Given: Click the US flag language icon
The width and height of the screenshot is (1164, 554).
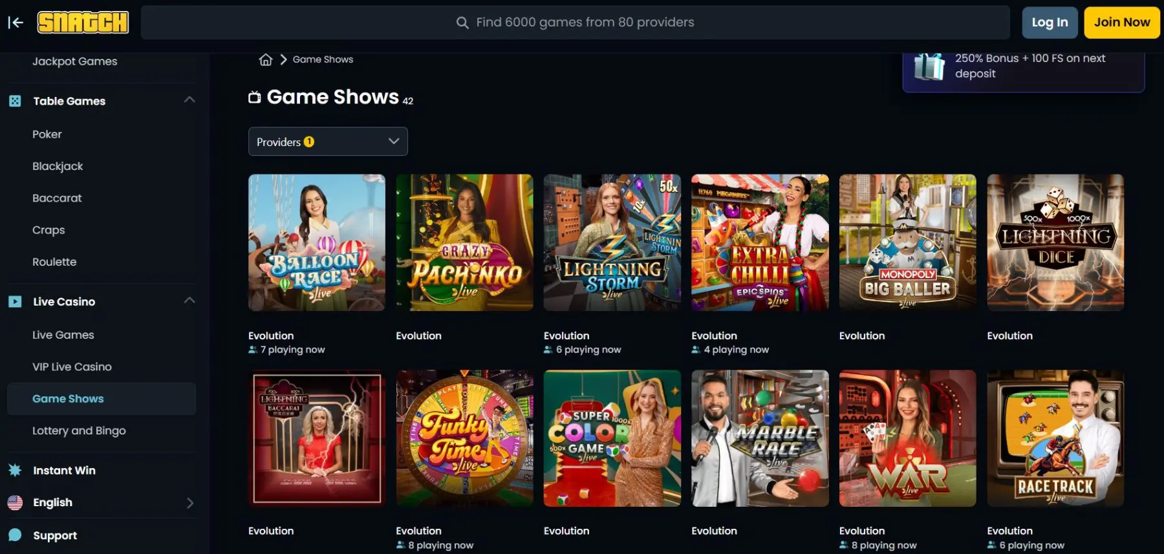Looking at the screenshot, I should pyautogui.click(x=15, y=502).
